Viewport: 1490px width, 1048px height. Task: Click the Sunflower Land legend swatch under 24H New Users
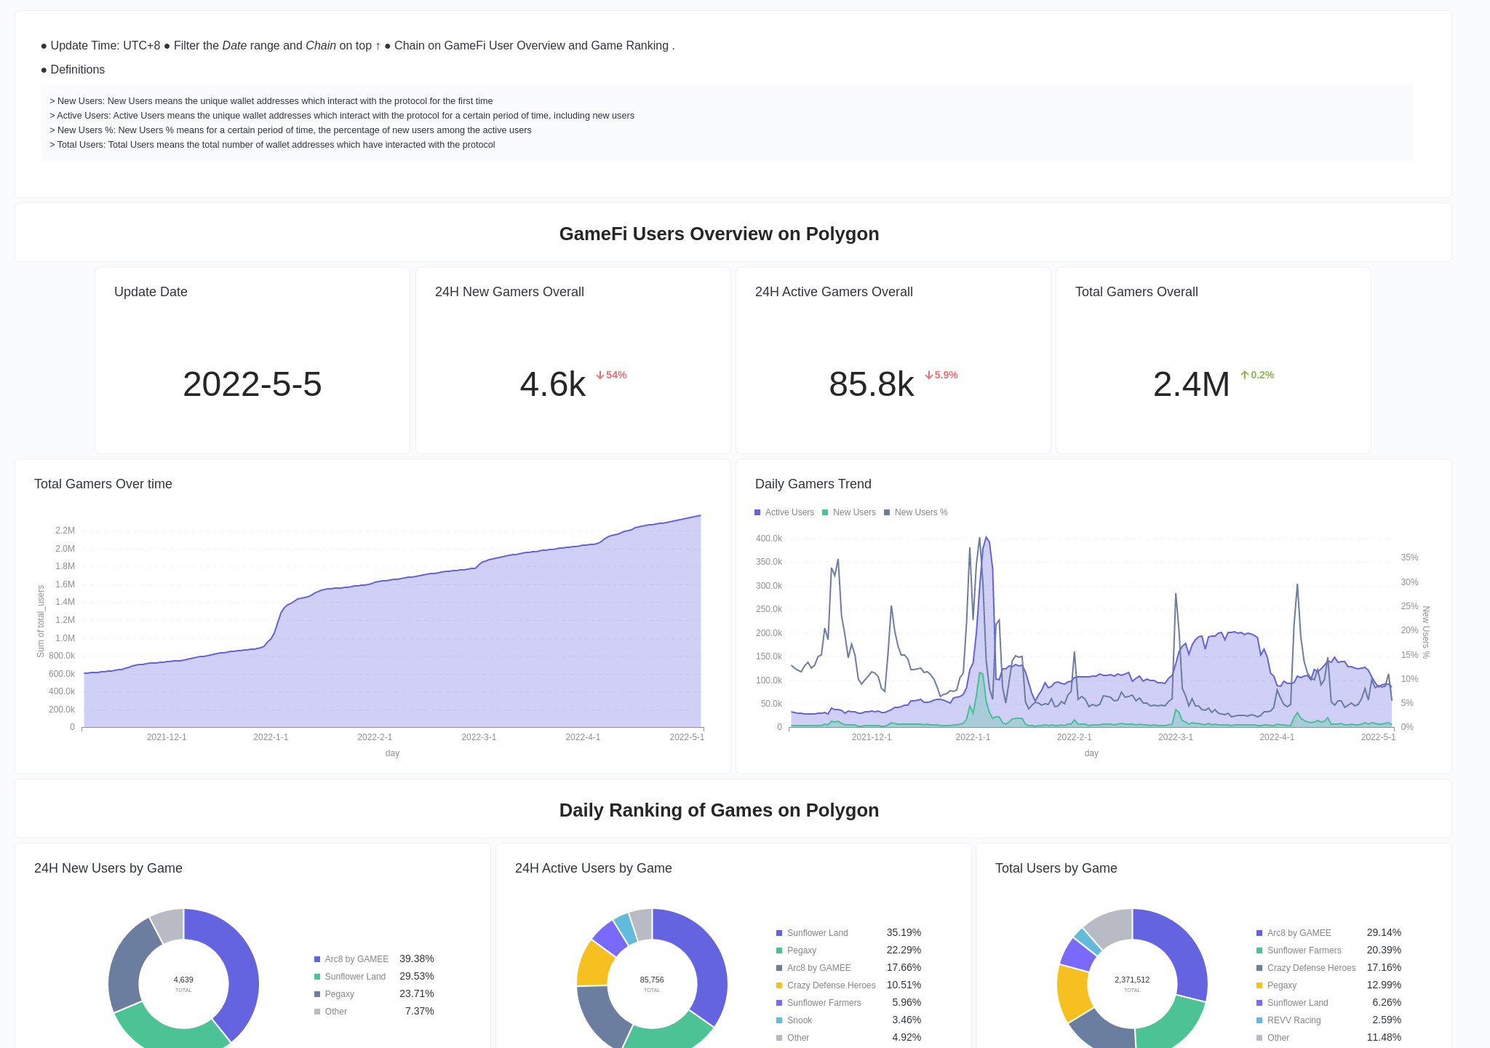[317, 977]
